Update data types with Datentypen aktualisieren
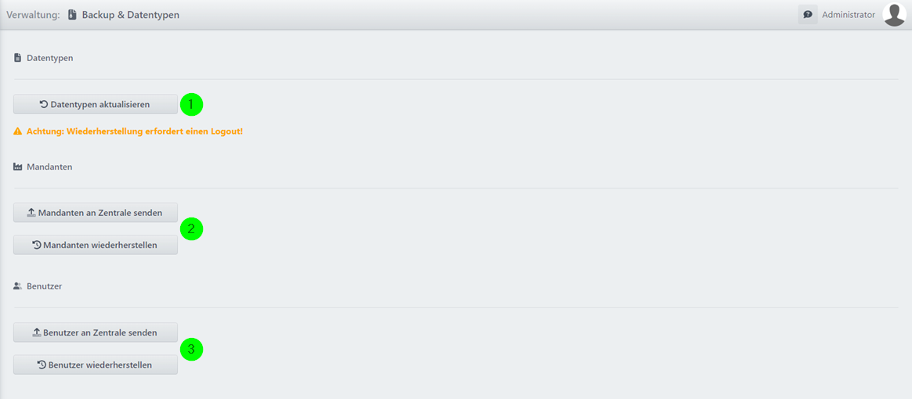The width and height of the screenshot is (912, 399). coord(96,105)
